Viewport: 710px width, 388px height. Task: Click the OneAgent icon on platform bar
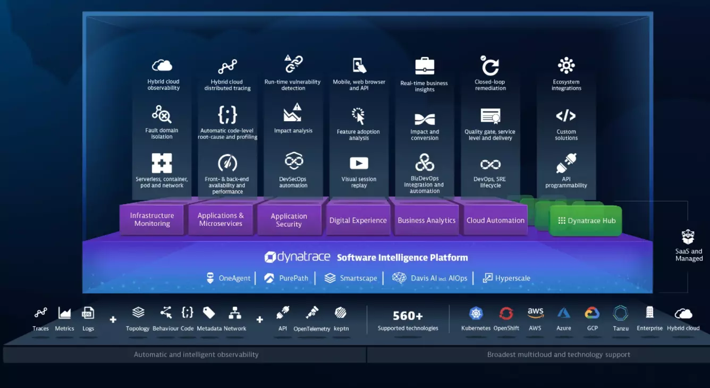[x=210, y=278]
